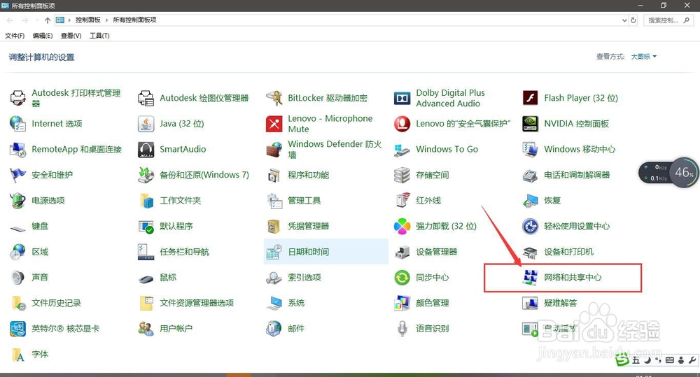
Task: Click the 安全和维护 flag icon
Action: [x=18, y=175]
